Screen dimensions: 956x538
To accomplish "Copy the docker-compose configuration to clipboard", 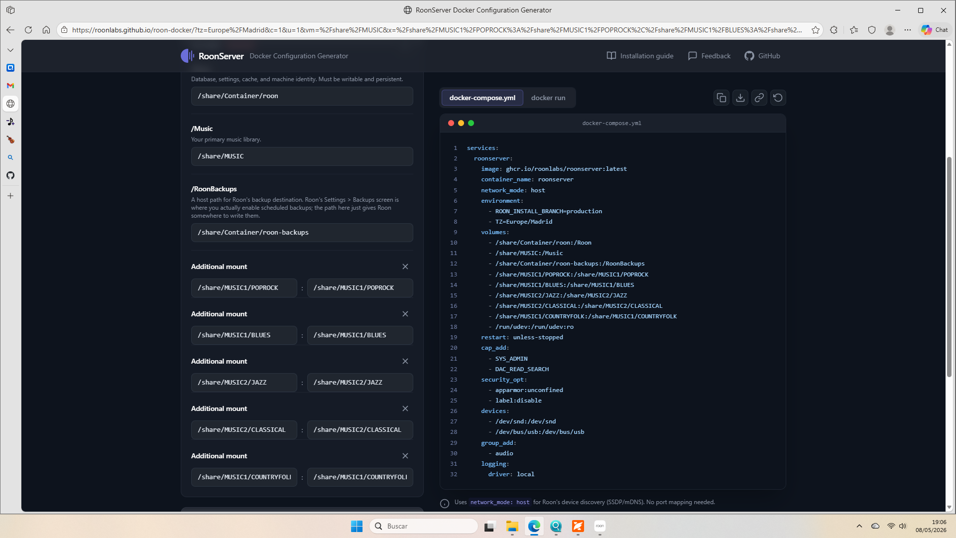I will [x=721, y=98].
